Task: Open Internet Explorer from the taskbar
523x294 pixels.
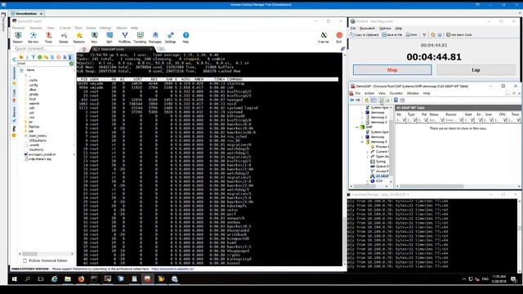Action: pos(55,279)
